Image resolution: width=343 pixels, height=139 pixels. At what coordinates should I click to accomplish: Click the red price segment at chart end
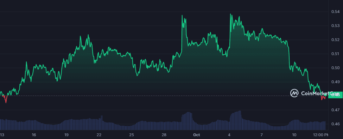pyautogui.click(x=323, y=98)
